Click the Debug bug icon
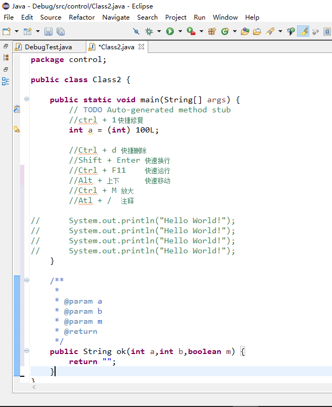The image size is (332, 407). pos(149,31)
